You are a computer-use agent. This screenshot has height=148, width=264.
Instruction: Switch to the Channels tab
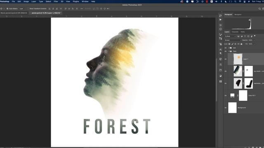point(235,32)
